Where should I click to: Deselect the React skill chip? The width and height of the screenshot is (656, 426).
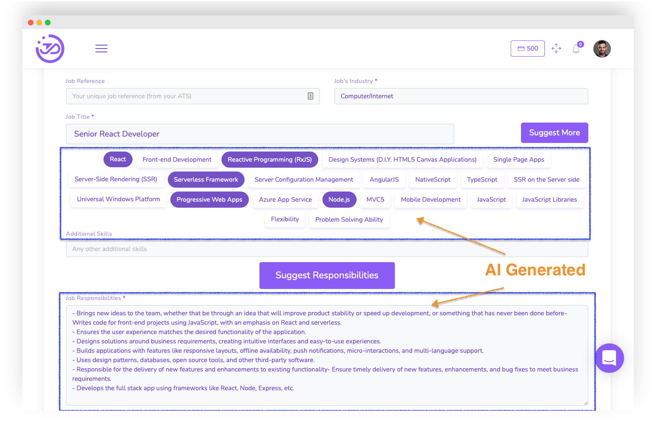(118, 159)
